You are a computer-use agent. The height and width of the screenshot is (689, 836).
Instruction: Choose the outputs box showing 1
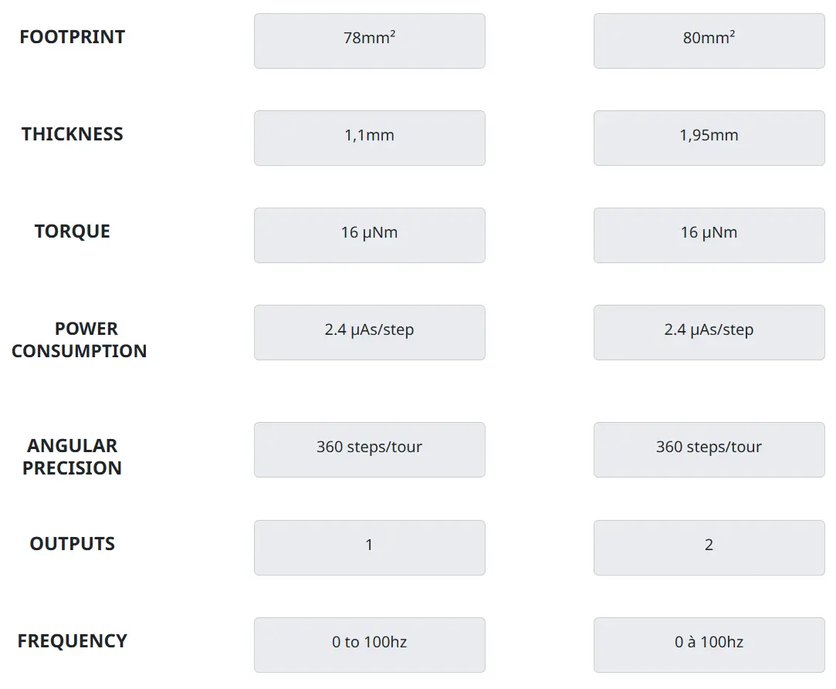click(369, 548)
